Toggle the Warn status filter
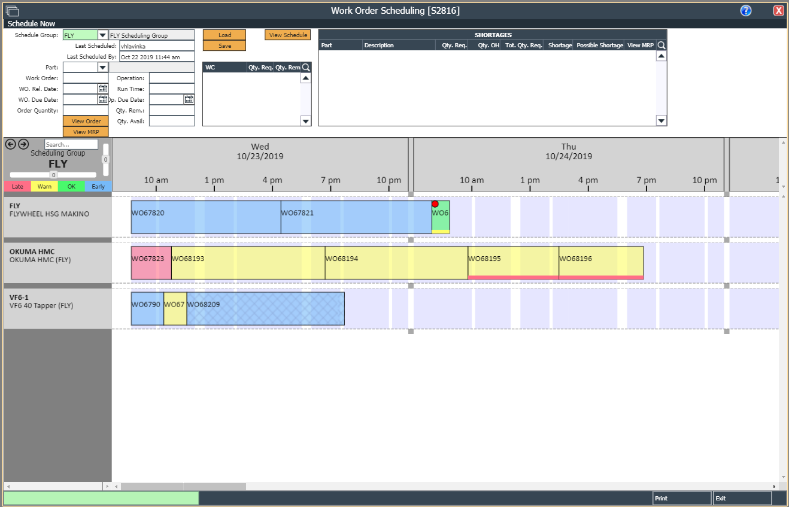789x507 pixels. point(44,186)
